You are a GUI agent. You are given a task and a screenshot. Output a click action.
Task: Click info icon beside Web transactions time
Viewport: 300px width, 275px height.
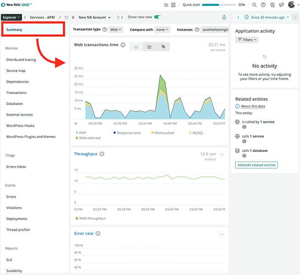click(x=123, y=45)
